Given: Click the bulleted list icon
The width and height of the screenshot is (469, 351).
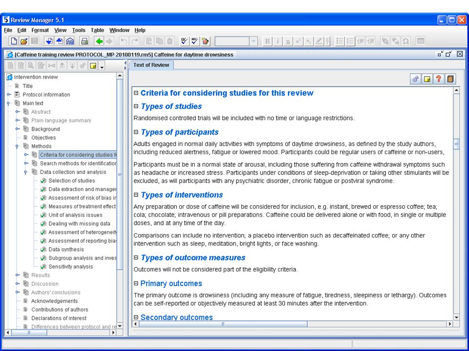Looking at the screenshot, I should [x=340, y=41].
